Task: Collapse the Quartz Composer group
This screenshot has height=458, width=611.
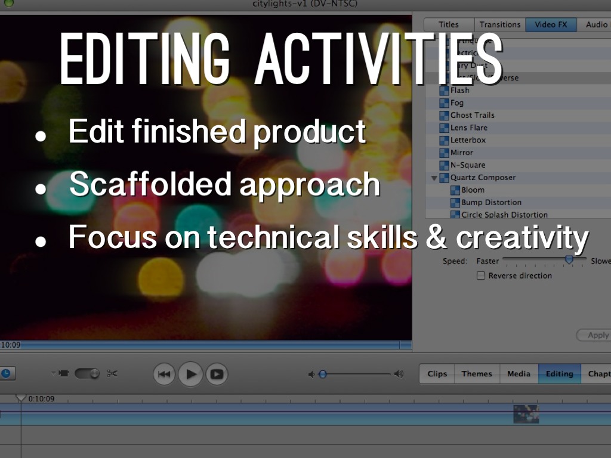Action: pyautogui.click(x=434, y=178)
